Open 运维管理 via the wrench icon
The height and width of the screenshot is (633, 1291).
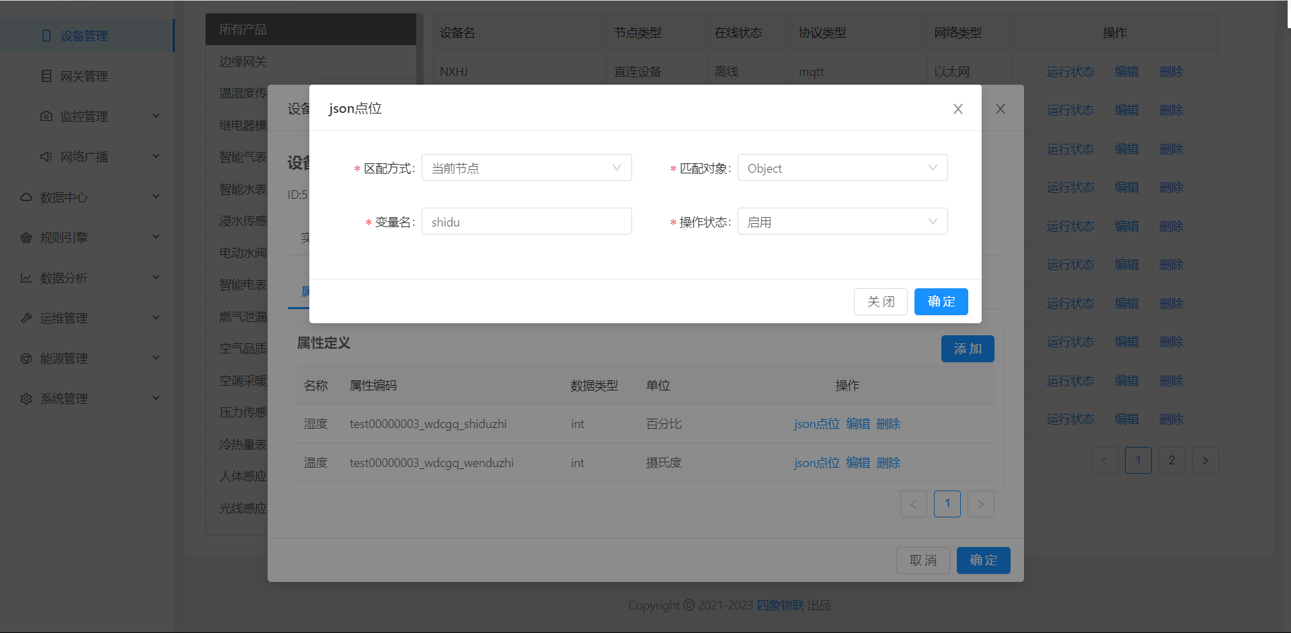point(26,317)
